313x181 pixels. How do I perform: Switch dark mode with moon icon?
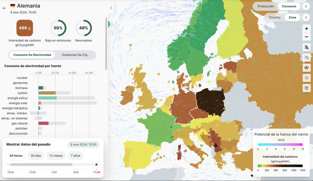[x=306, y=88]
